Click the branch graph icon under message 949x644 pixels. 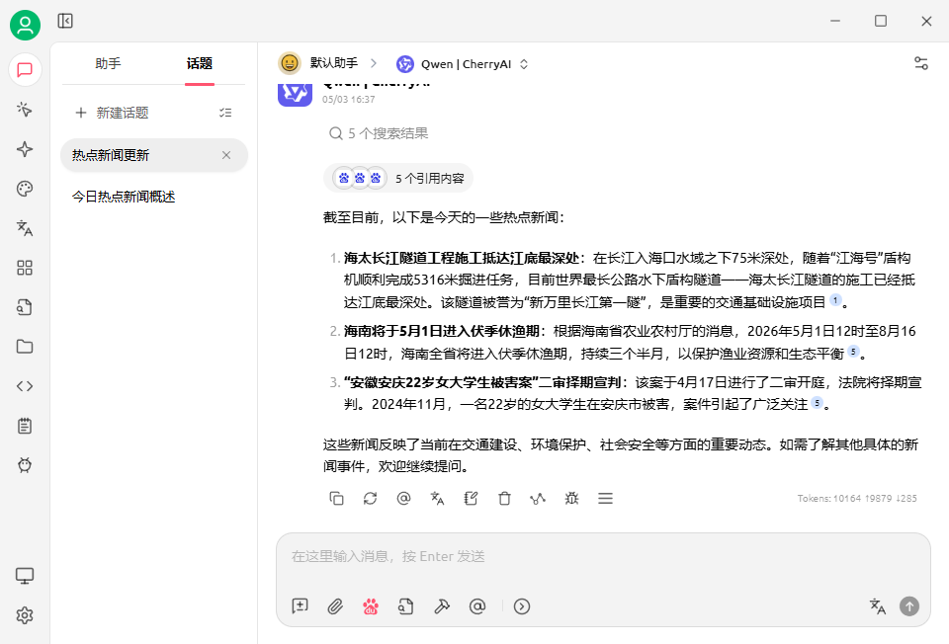coord(538,498)
